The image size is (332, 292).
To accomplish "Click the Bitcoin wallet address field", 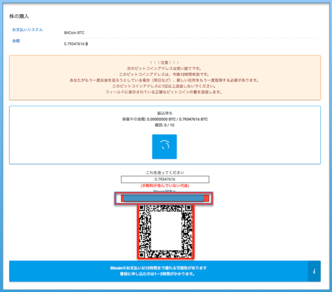I will click(x=164, y=198).
